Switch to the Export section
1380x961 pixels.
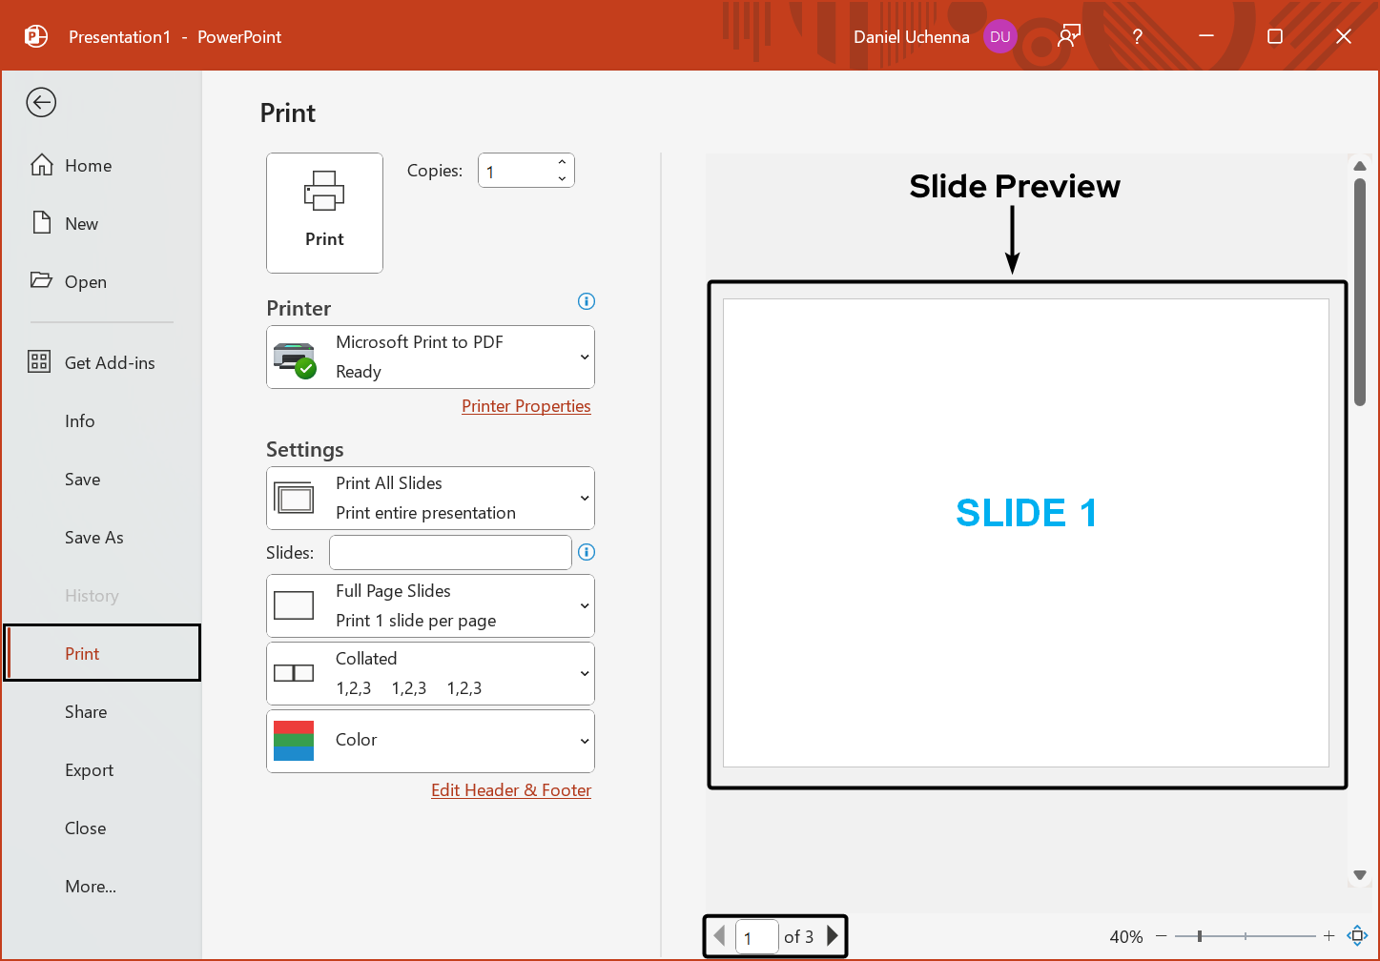pos(89,769)
